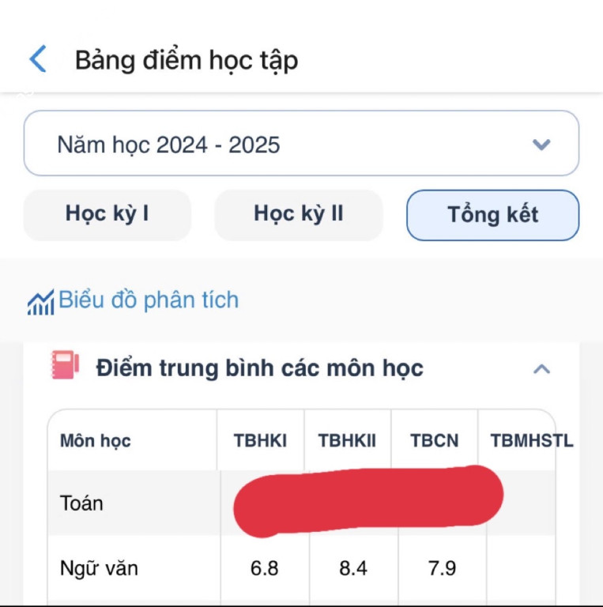
Task: Click the TBMHSTL column header
Action: tap(531, 441)
